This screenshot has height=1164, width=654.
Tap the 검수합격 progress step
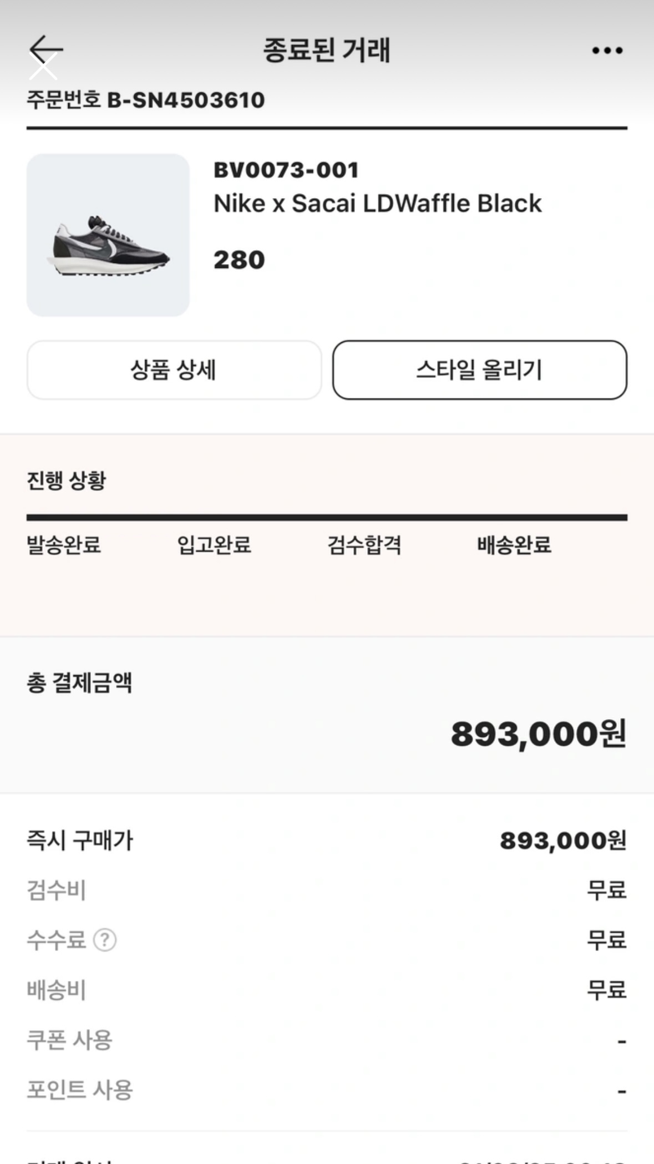[x=364, y=545]
